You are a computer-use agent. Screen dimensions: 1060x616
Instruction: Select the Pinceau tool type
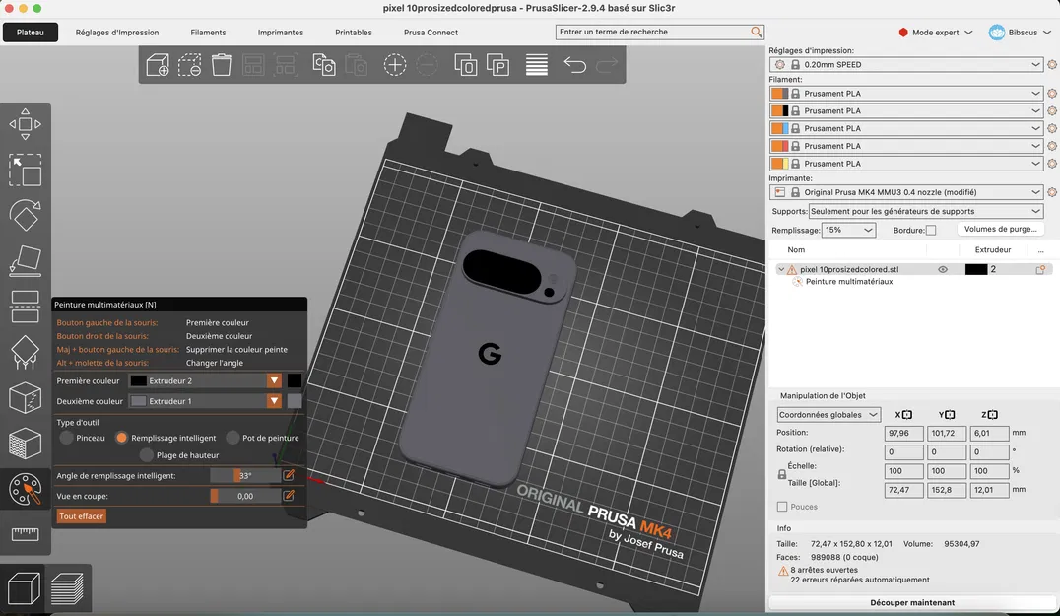(67, 438)
